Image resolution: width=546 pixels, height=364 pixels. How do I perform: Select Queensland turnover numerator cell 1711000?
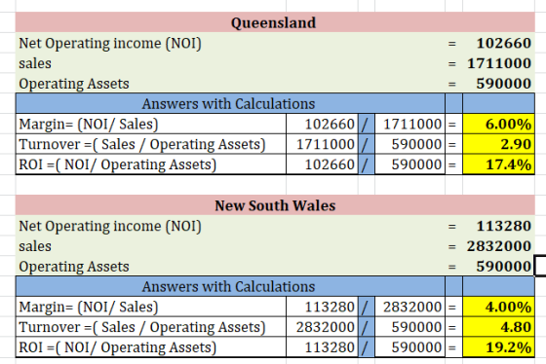tap(322, 144)
